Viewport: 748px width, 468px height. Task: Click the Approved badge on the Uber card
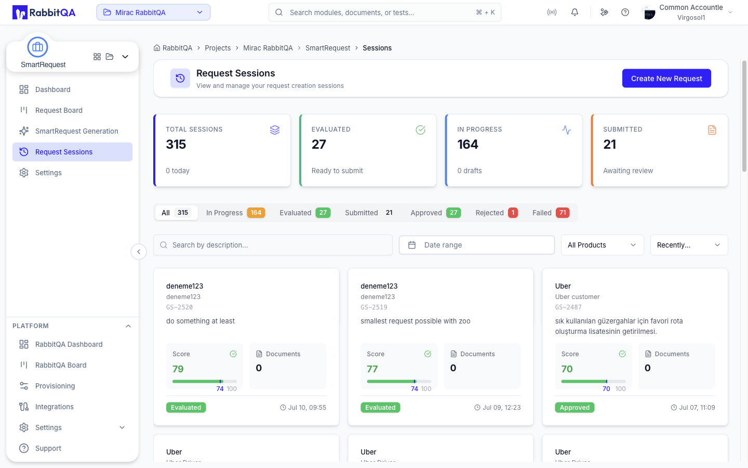tap(575, 408)
